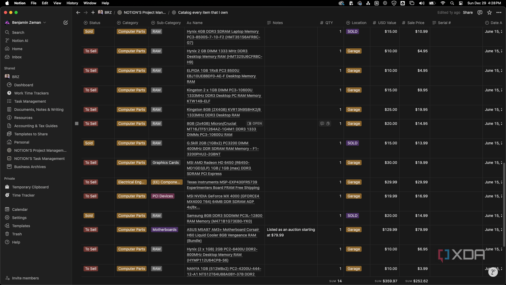Open the History menu

tap(72, 3)
